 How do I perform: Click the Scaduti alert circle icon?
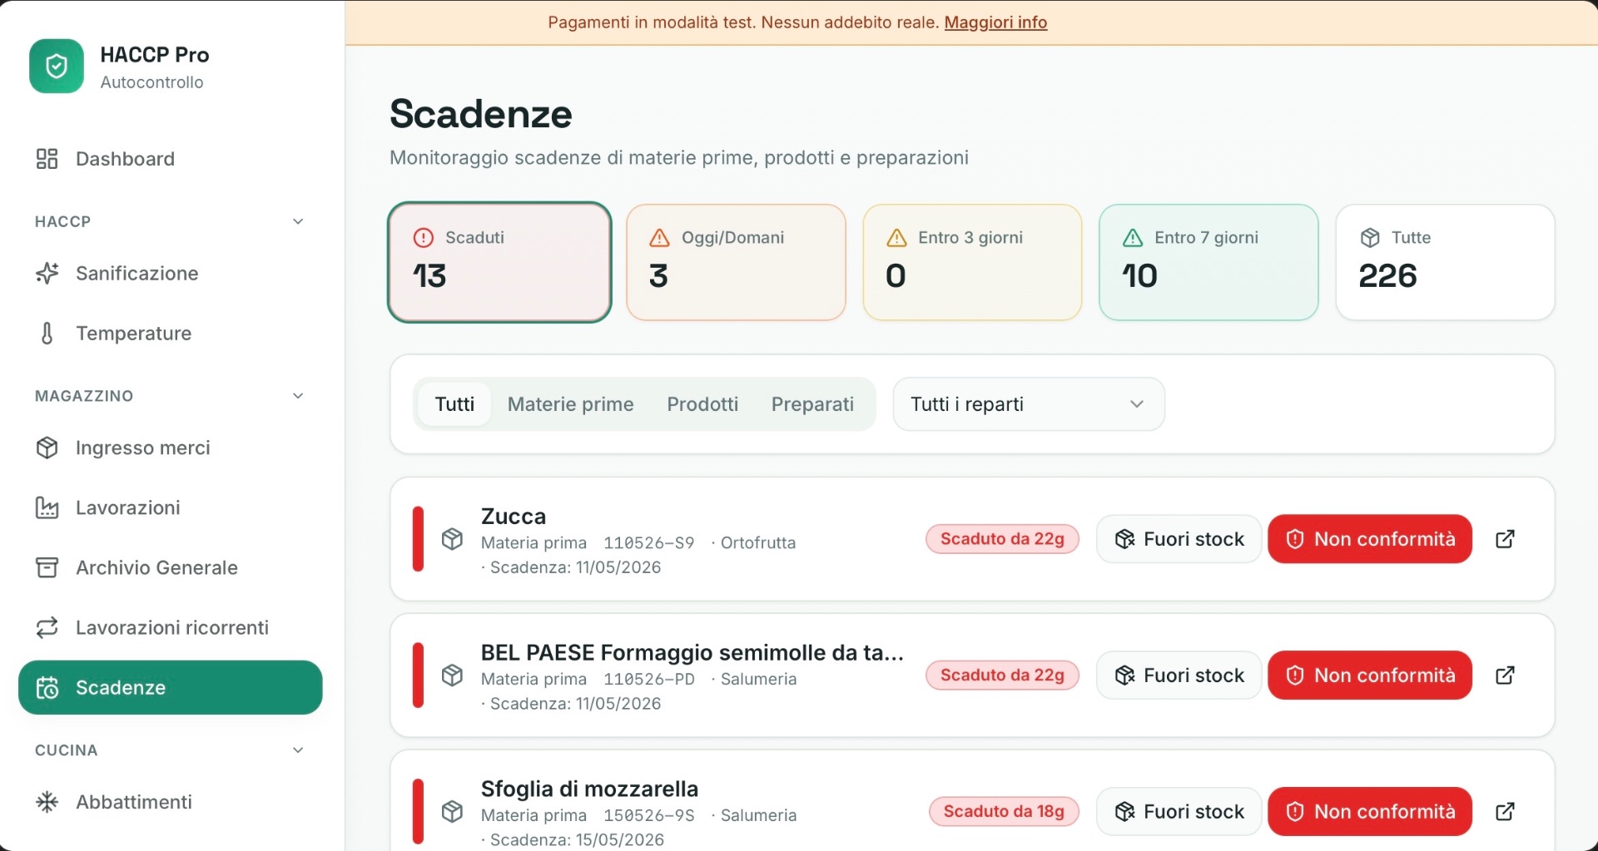(424, 238)
